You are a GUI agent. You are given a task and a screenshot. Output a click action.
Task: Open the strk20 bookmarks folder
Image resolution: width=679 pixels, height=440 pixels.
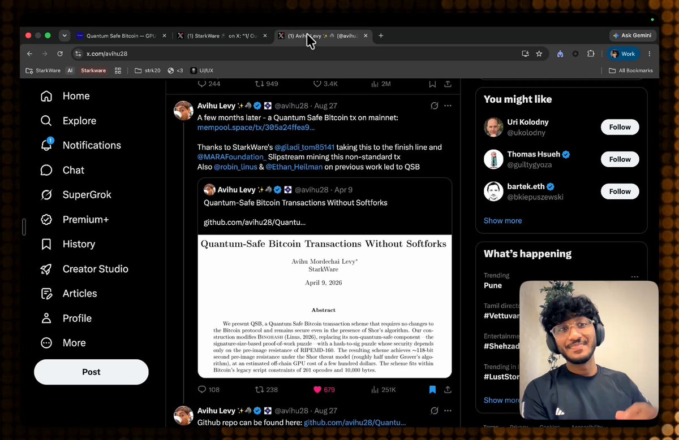[147, 71]
